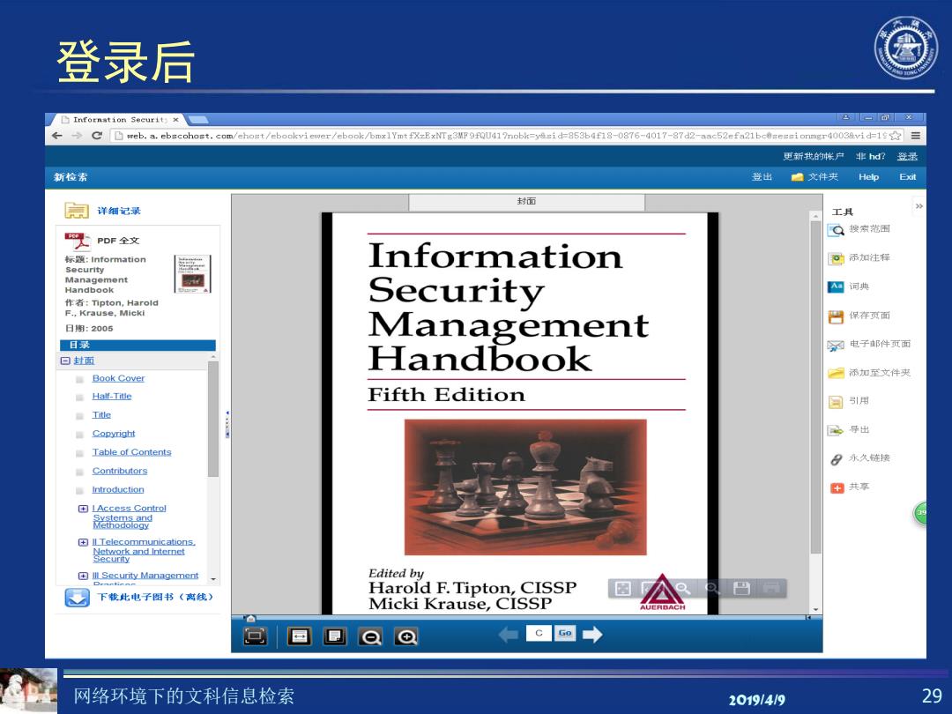This screenshot has width=952, height=714.
Task: Expand the Security Management section node
Action: (x=83, y=576)
